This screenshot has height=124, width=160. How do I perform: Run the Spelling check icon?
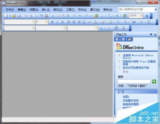coord(41,16)
